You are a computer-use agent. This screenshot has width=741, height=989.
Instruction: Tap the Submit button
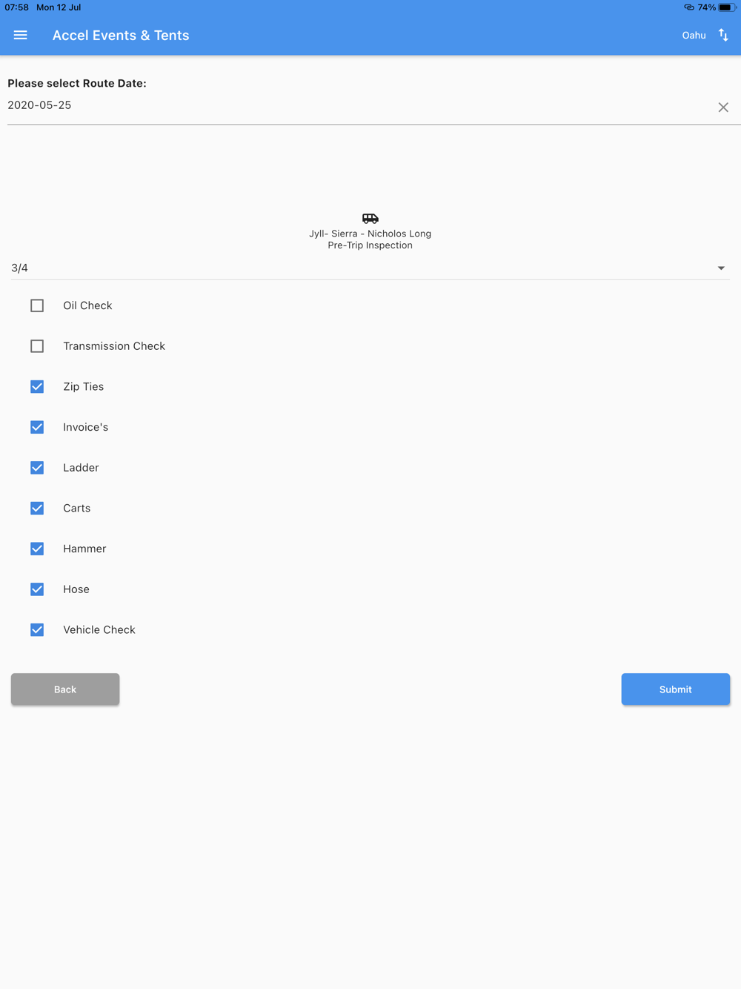click(x=676, y=689)
